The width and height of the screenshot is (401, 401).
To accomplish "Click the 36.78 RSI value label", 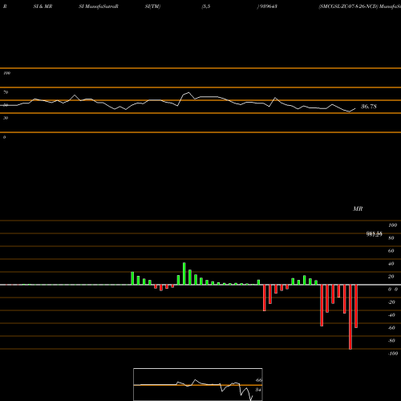I will coord(369,107).
